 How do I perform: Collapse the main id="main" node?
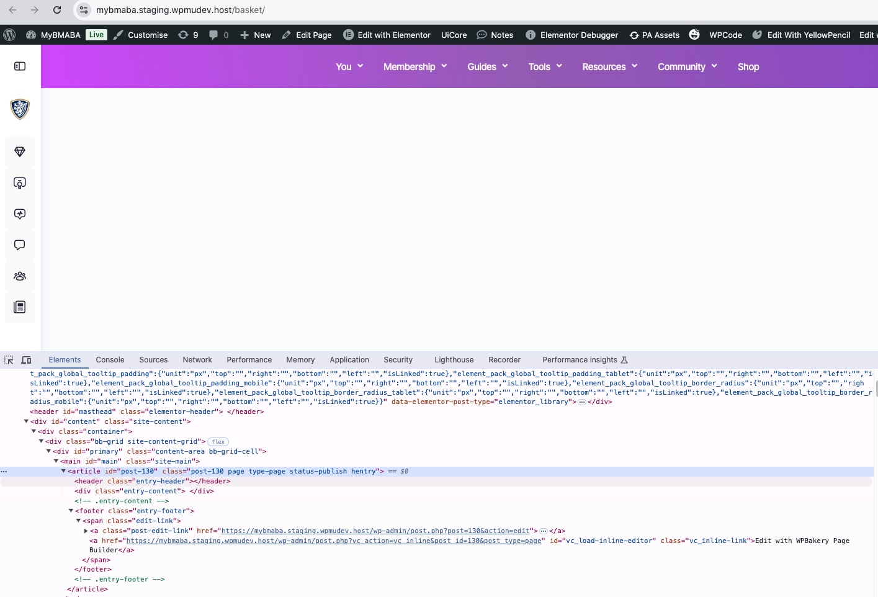click(x=56, y=461)
